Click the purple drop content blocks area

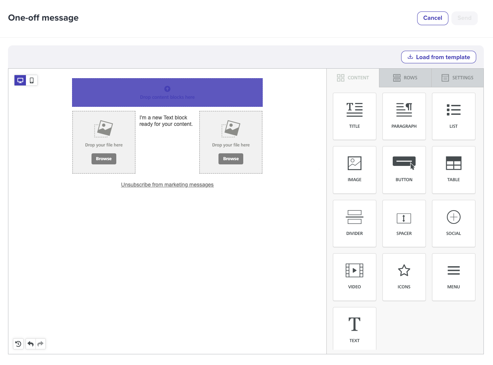pyautogui.click(x=167, y=93)
